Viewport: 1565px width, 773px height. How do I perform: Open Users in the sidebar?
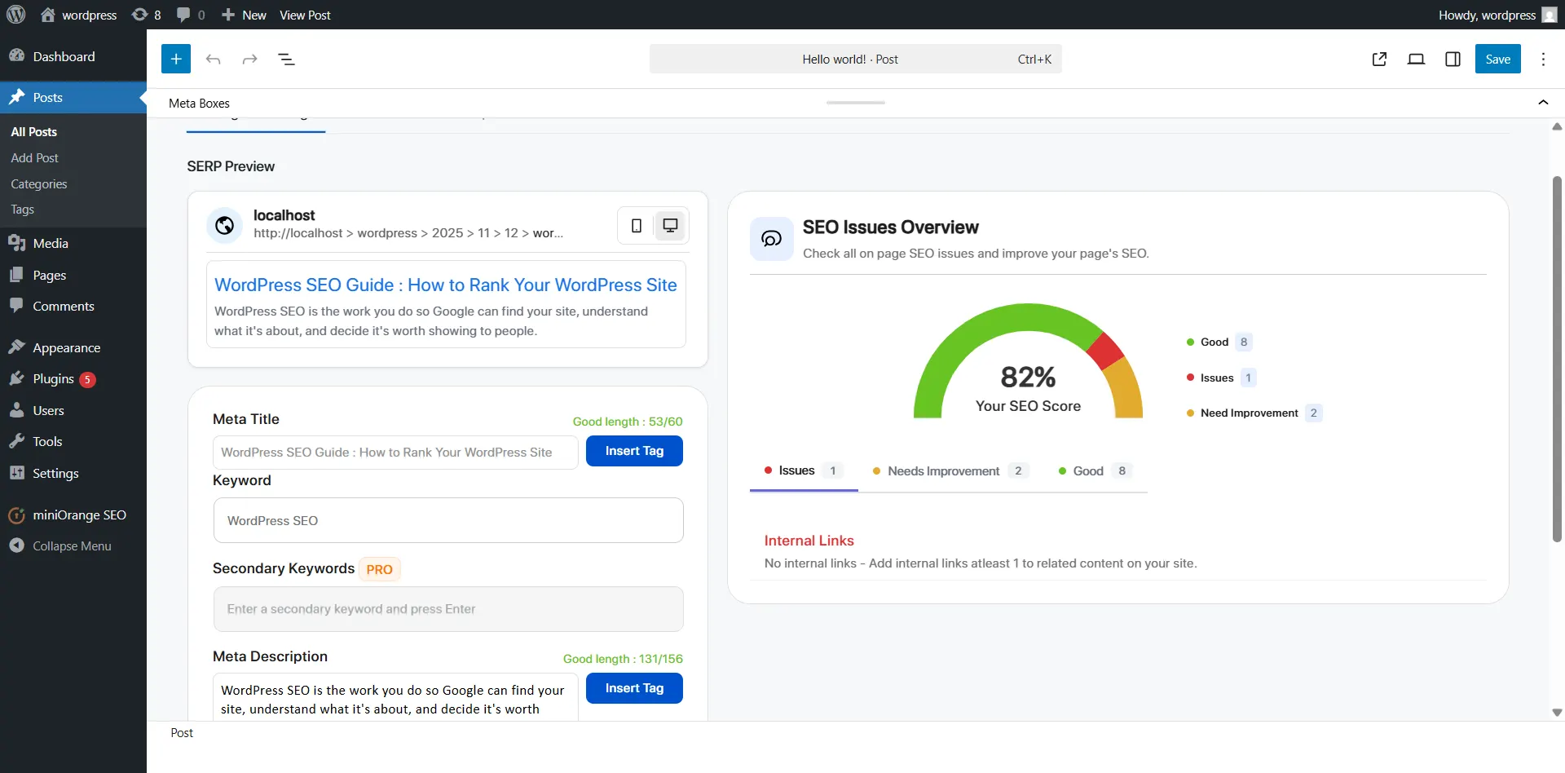73,410
